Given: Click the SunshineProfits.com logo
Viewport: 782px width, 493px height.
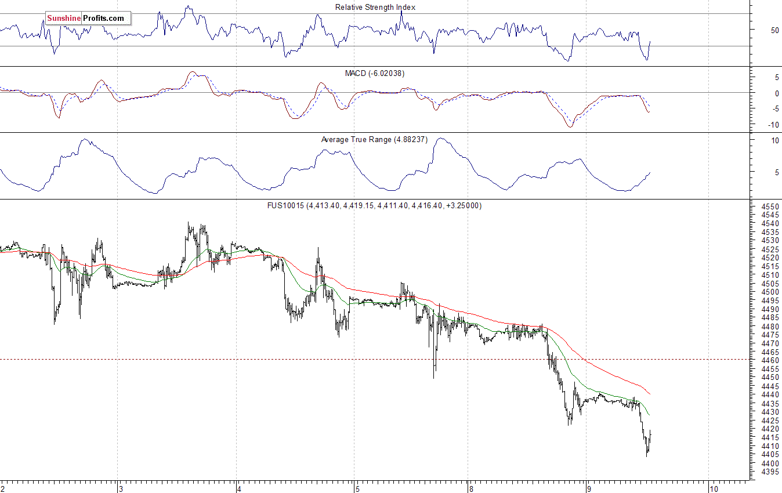Looking at the screenshot, I should (x=88, y=18).
